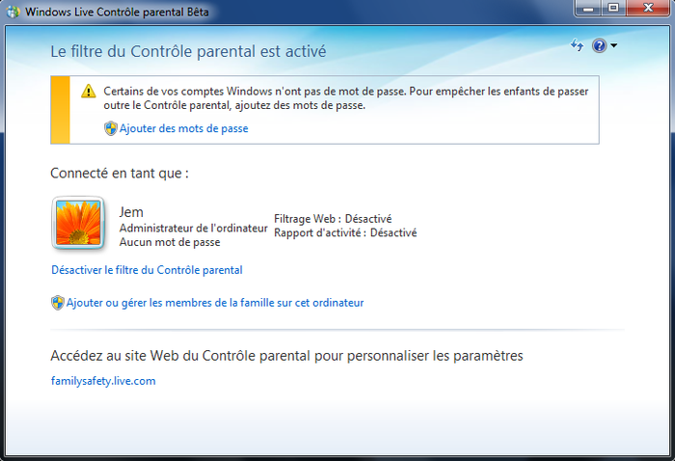Click heading Le filtre du Contrôle parental est activé
Screen dimensions: 675x461
[x=188, y=51]
